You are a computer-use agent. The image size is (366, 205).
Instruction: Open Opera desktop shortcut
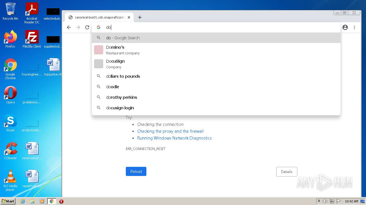[10, 95]
